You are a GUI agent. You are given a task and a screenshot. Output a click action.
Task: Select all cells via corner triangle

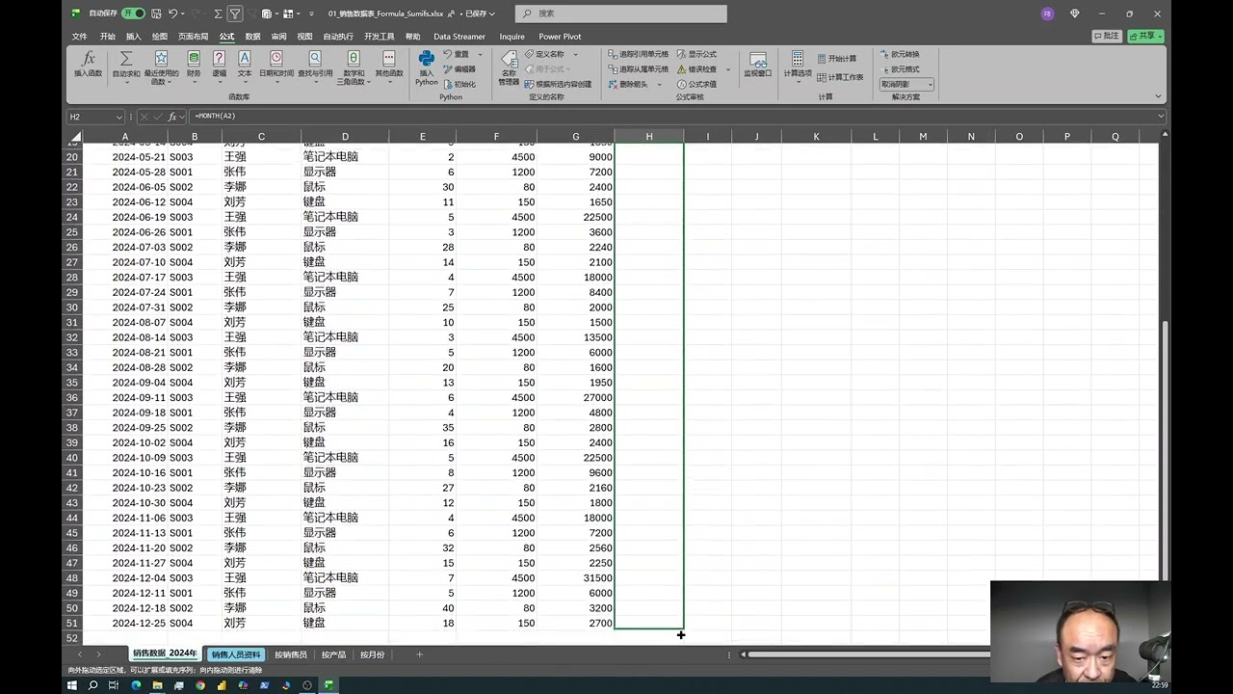point(76,136)
